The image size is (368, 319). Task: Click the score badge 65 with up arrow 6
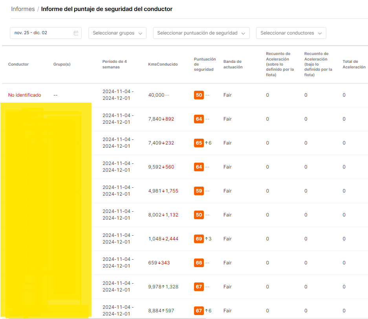tap(199, 143)
